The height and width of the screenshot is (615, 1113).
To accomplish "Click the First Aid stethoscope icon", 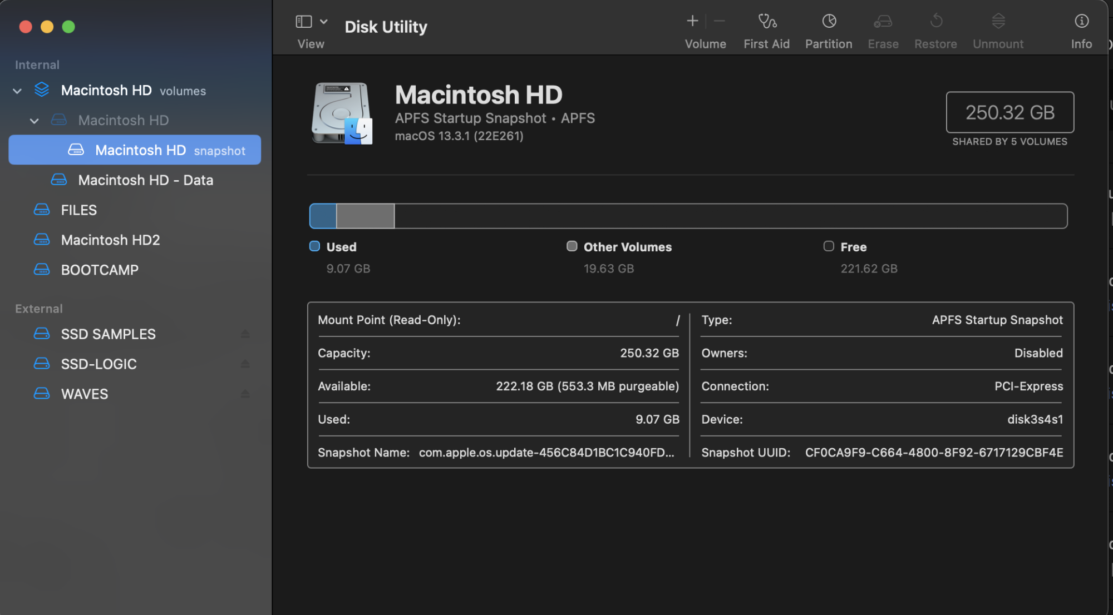I will (767, 22).
